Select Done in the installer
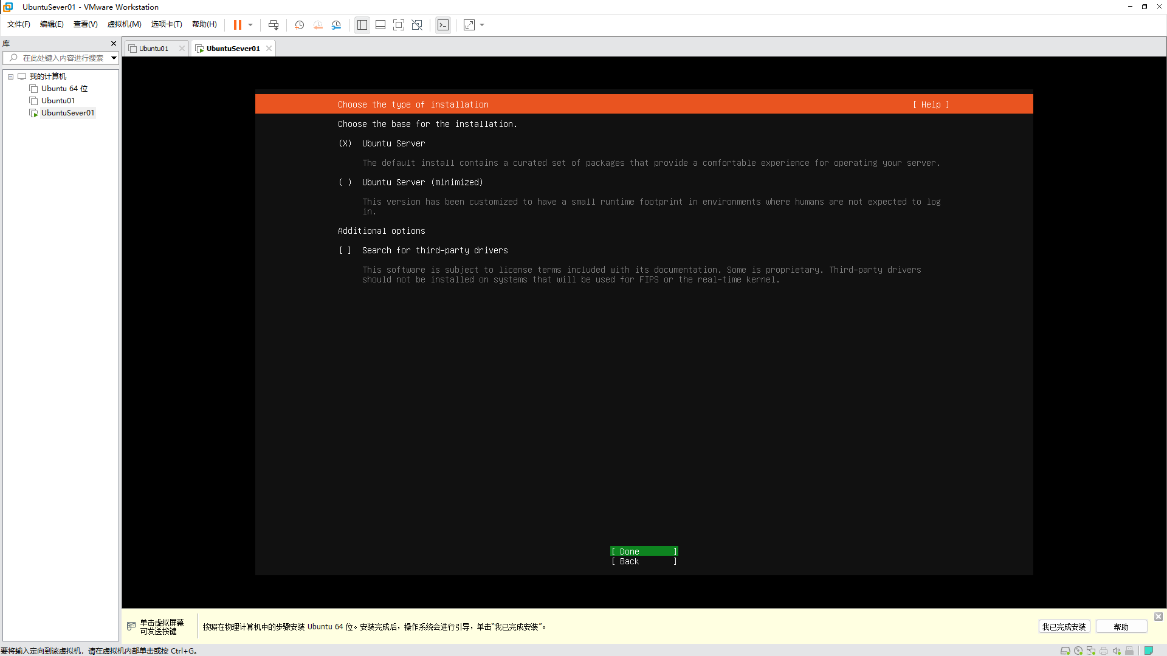Viewport: 1167px width, 656px height. click(644, 552)
